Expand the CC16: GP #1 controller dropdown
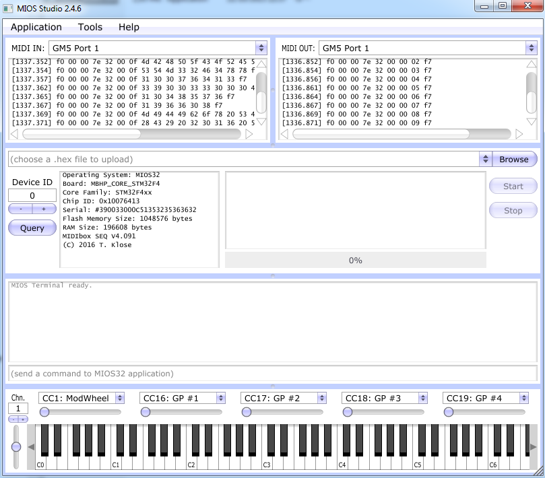545x478 pixels. (x=221, y=398)
